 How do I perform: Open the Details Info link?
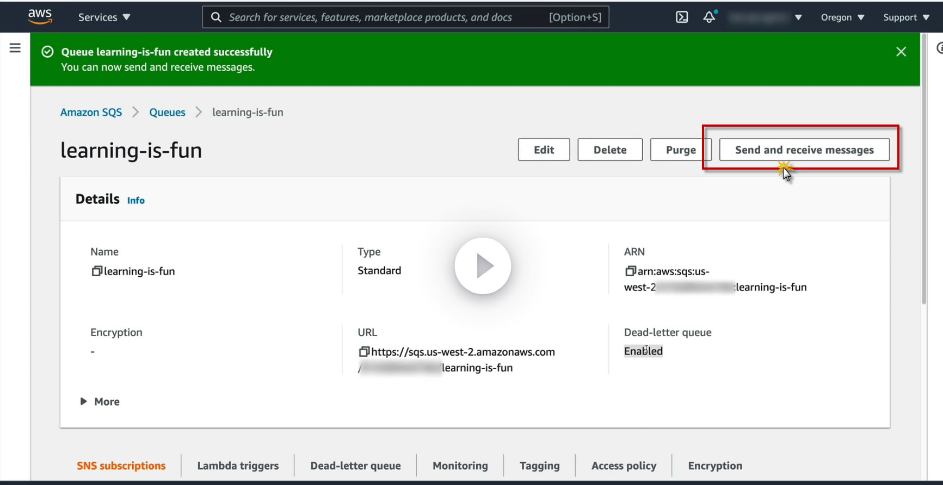(x=135, y=201)
